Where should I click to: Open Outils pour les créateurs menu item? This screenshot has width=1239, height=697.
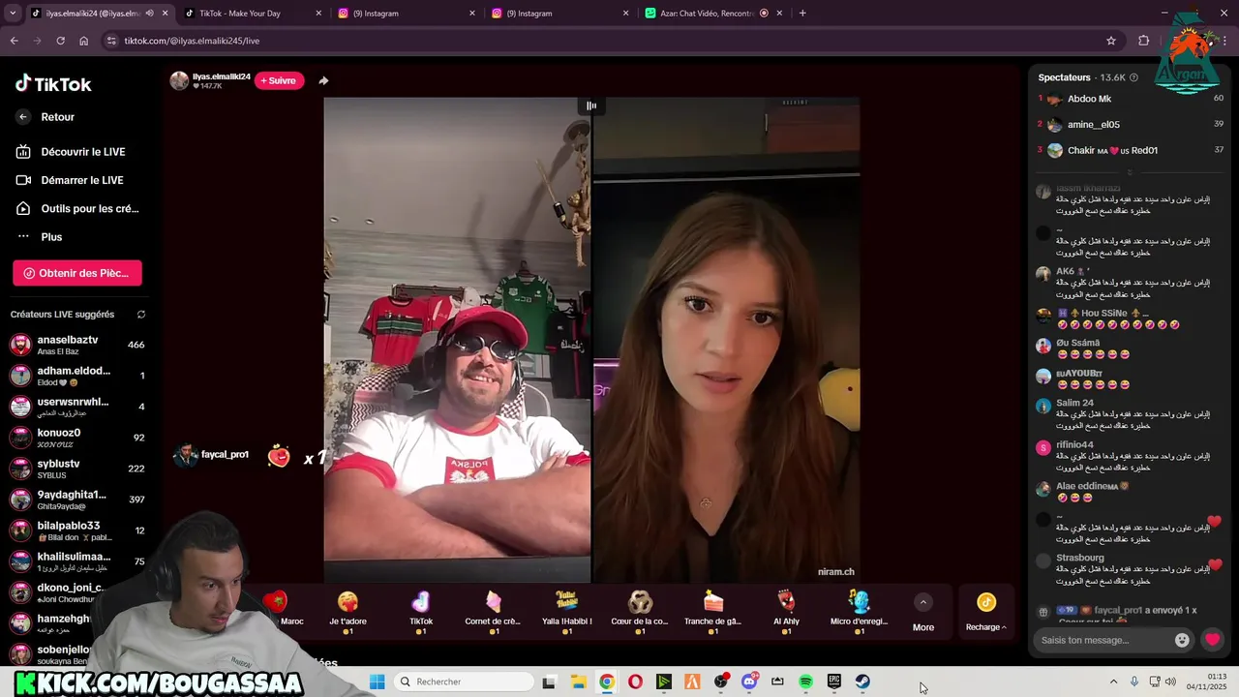click(x=76, y=208)
